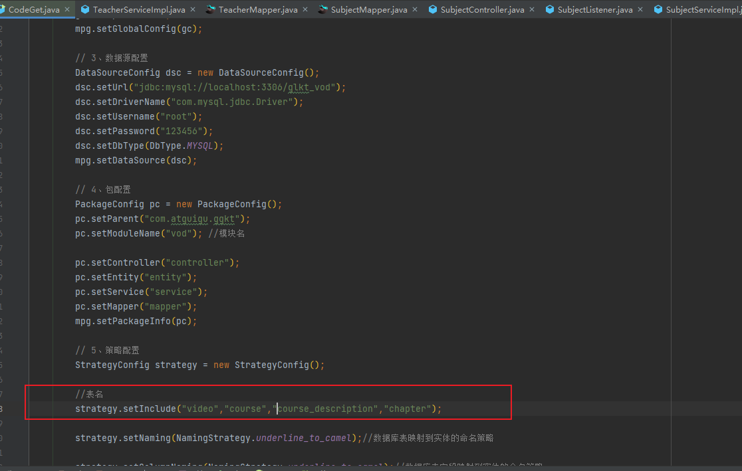Open the SubjectController.java editor tab
Screen dimensions: 742x471
(x=482, y=10)
